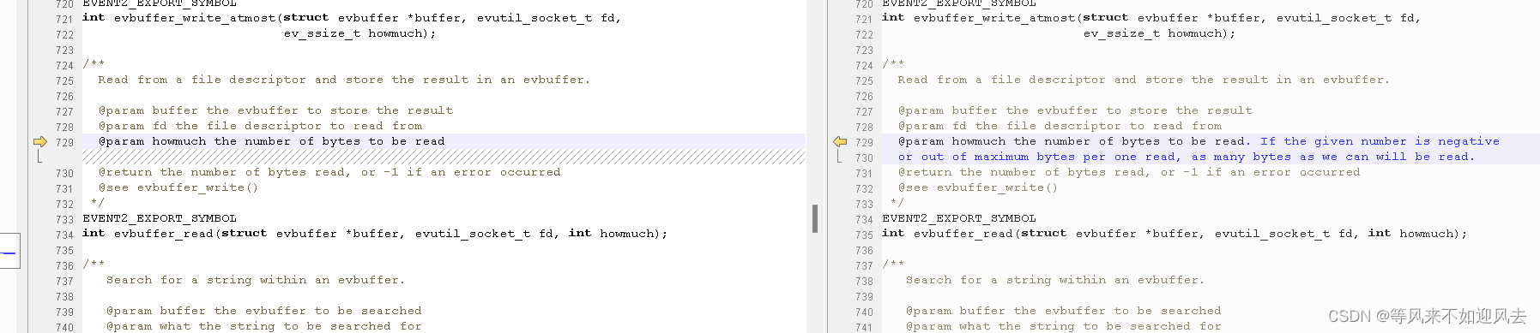Image resolution: width=1540 pixels, height=333 pixels.
Task: Click 'evbuffer_read' declaration in left pane
Action: (375, 233)
